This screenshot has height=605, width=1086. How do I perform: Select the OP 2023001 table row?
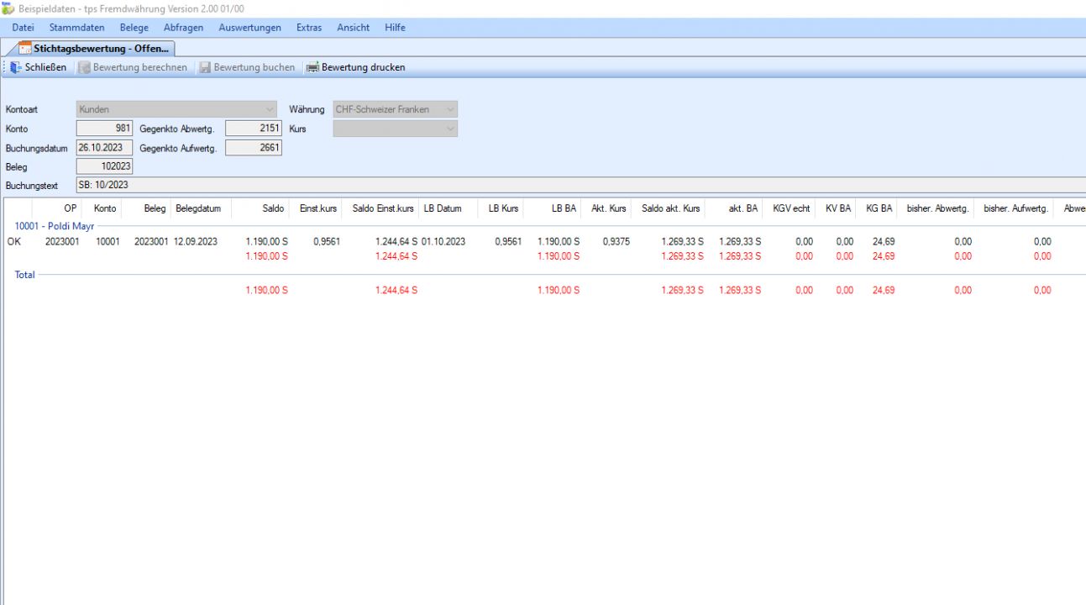pyautogui.click(x=62, y=241)
